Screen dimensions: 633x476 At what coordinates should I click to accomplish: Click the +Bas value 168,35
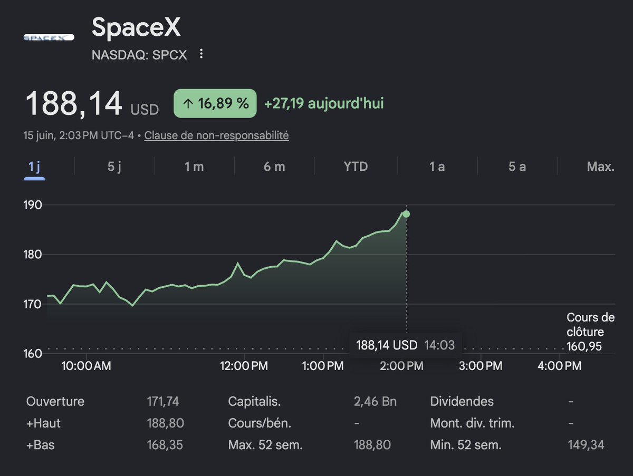point(165,445)
